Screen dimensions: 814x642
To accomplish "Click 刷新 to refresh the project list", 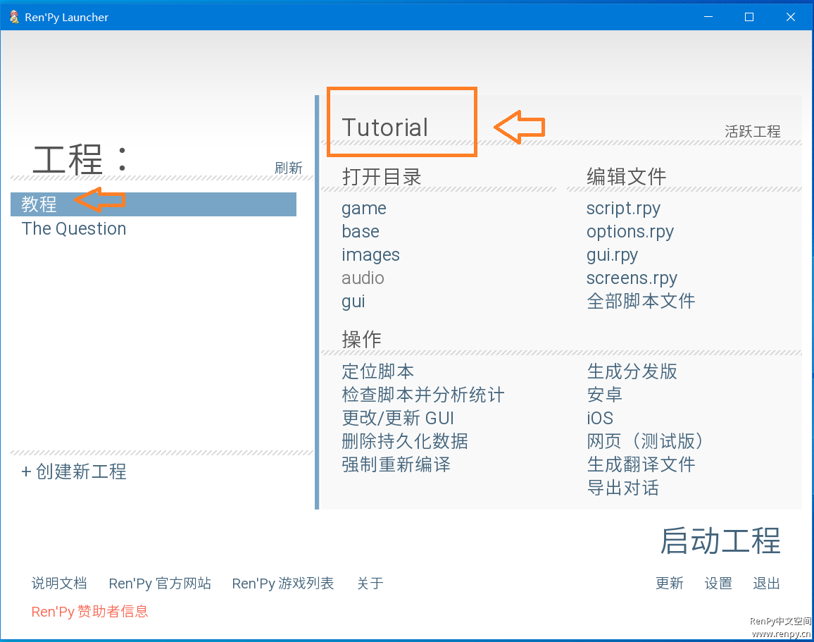I will pyautogui.click(x=288, y=168).
